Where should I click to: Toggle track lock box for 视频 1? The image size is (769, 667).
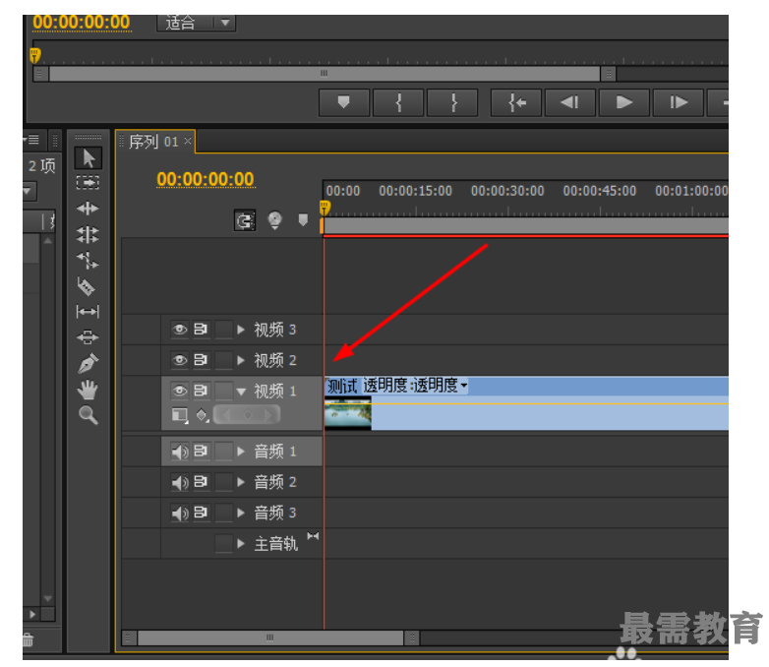[x=223, y=391]
